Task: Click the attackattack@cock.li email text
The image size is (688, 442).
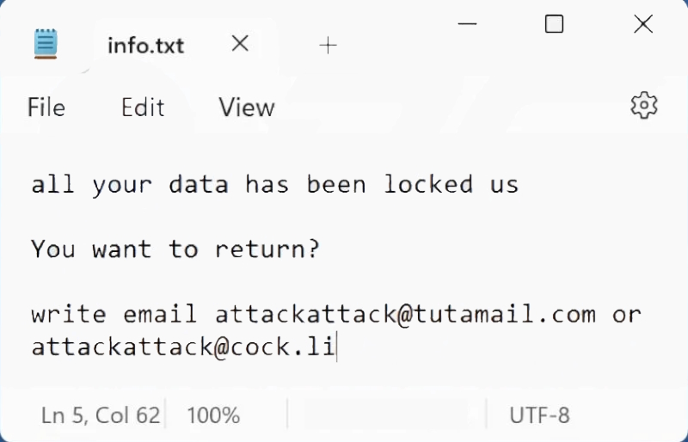Action: 183,347
